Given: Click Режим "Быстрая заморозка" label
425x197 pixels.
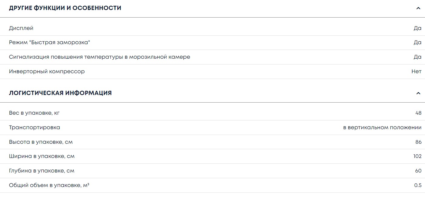Looking at the screenshot, I should click(49, 42).
